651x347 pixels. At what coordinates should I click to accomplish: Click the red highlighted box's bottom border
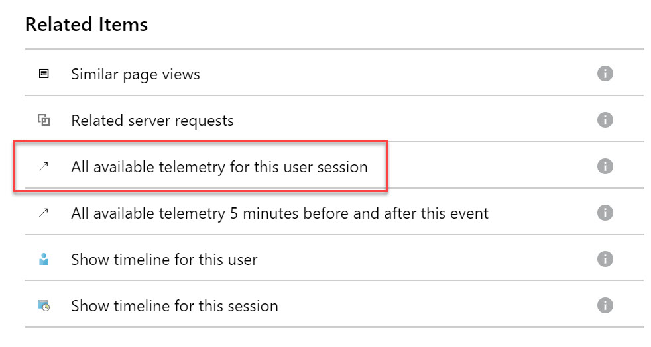pyautogui.click(x=199, y=191)
